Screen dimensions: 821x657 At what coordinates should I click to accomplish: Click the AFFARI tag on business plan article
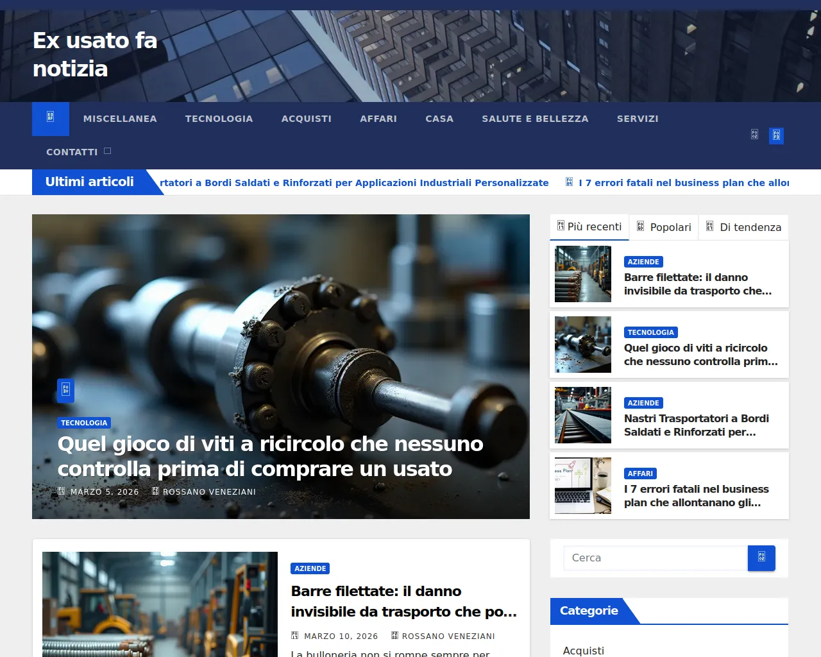640,474
